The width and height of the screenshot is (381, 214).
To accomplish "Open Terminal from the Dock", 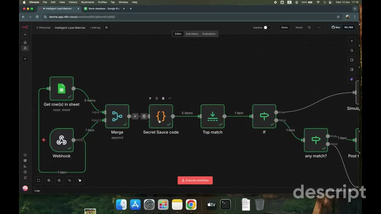I will point(225,204).
